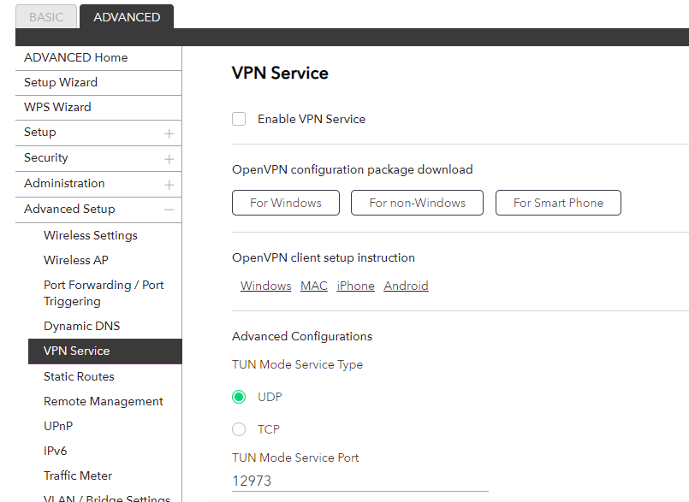
Task: Select TCP service type
Action: 239,429
